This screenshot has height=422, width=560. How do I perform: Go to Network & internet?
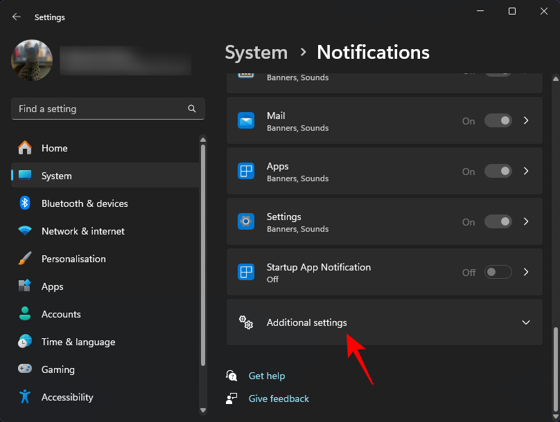(x=105, y=231)
